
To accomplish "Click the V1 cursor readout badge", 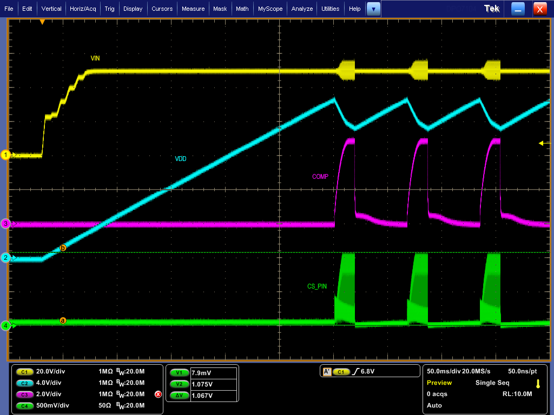I will pyautogui.click(x=179, y=372).
